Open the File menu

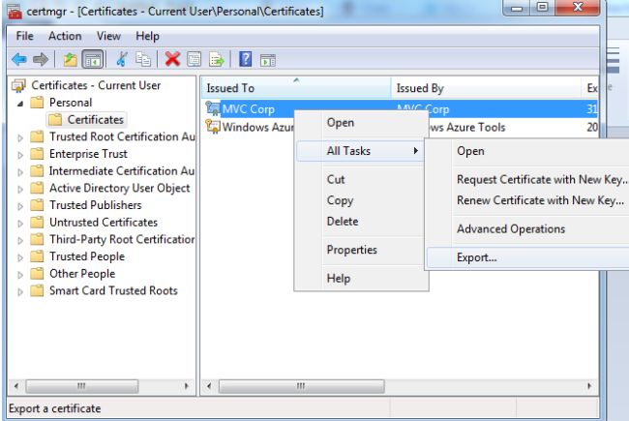pyautogui.click(x=24, y=36)
